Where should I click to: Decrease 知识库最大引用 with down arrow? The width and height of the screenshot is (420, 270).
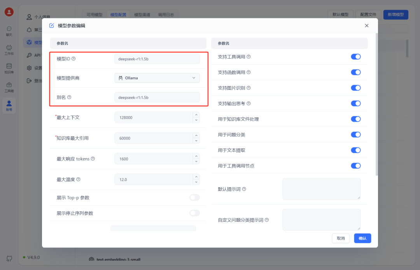pyautogui.click(x=196, y=141)
